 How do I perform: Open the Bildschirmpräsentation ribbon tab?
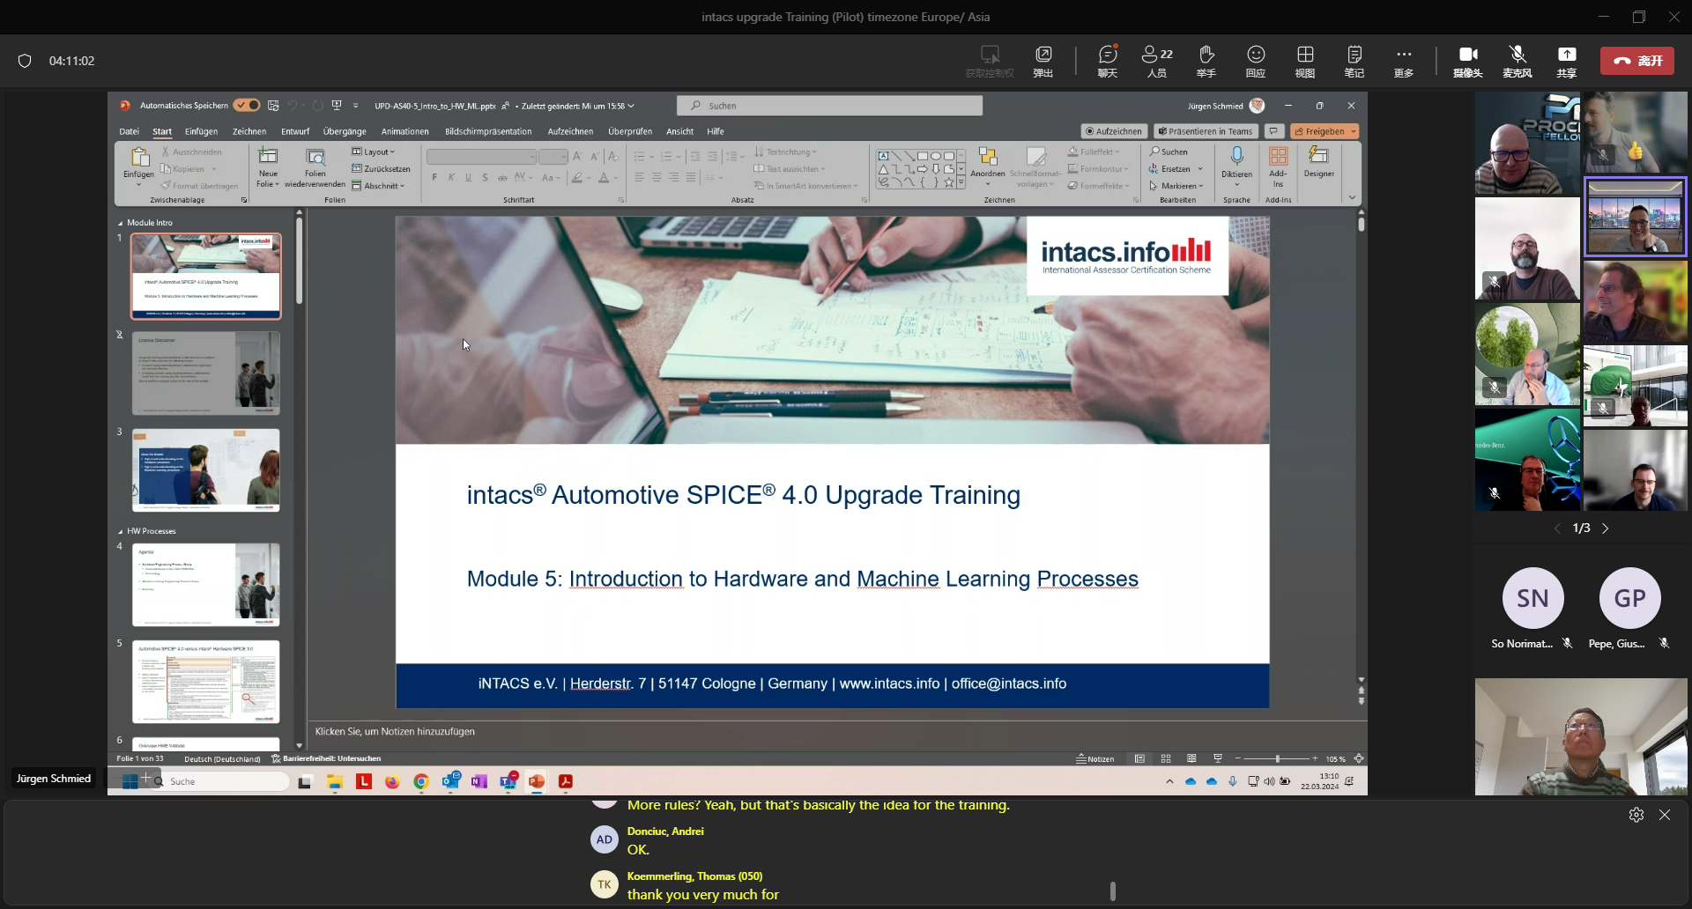(x=488, y=131)
